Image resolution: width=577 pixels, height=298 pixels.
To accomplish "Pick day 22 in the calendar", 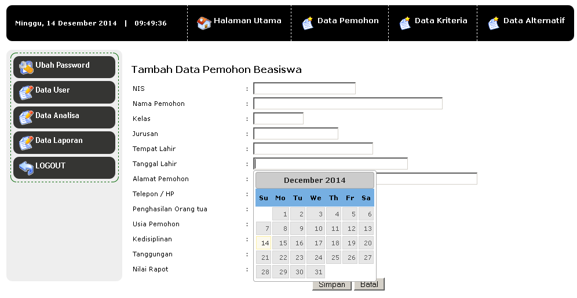I will [x=281, y=257].
